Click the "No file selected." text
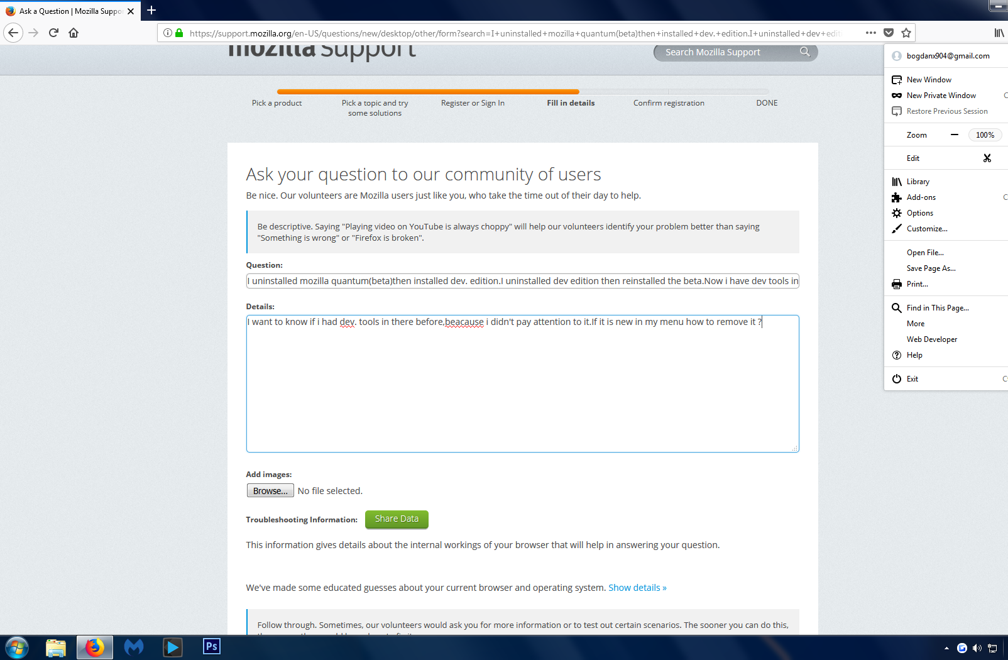Screen dimensions: 1008x660 click(x=330, y=491)
